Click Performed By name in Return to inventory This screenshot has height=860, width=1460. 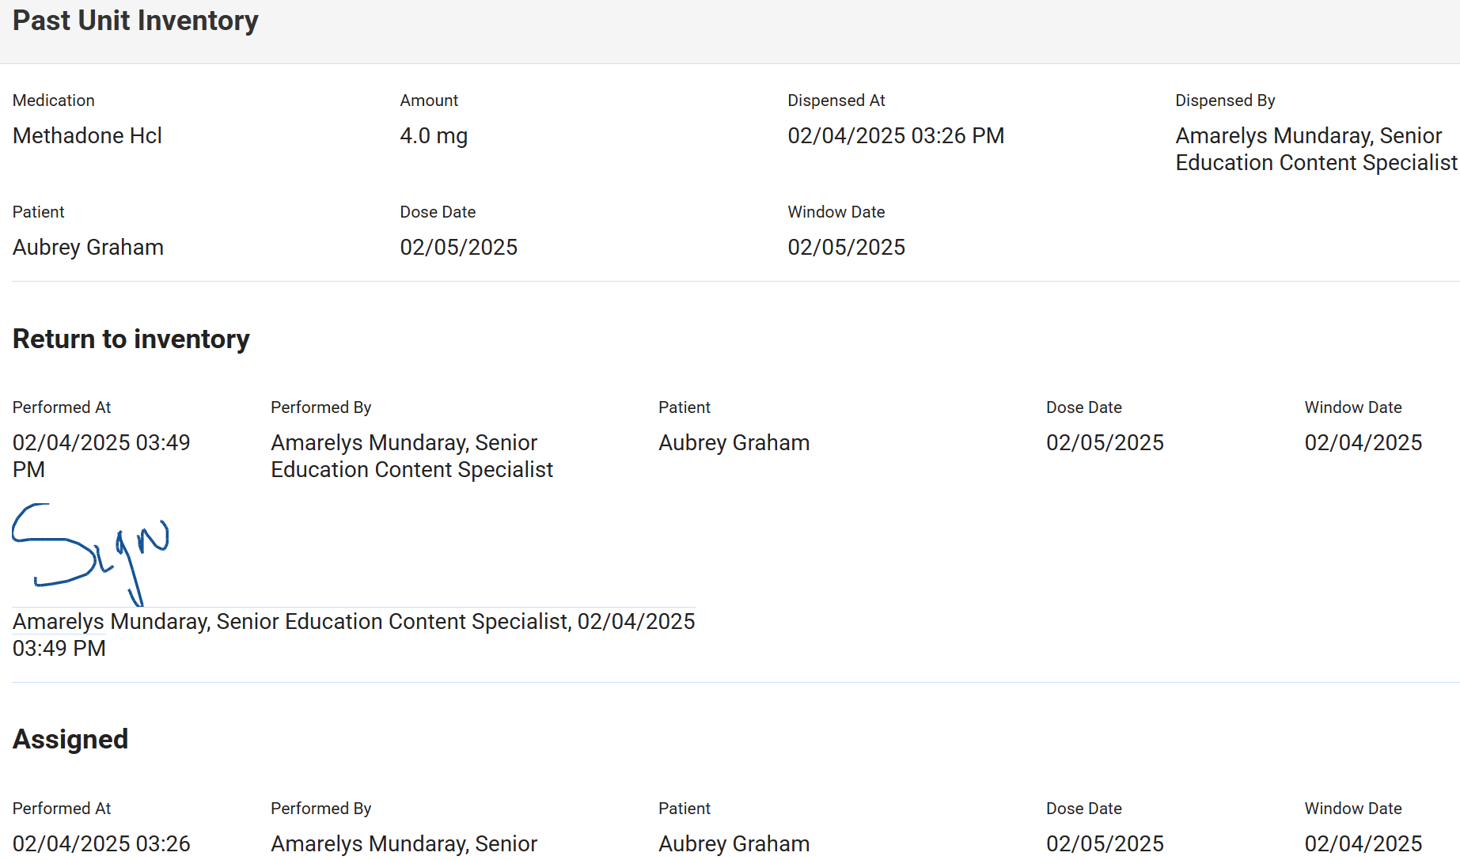[411, 456]
